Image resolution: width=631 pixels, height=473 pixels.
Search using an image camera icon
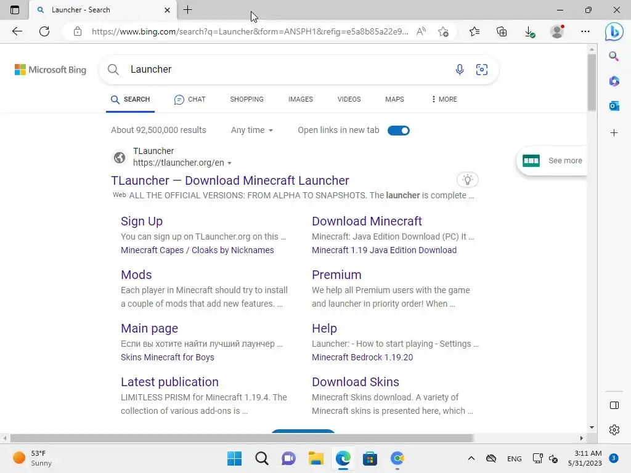click(x=482, y=70)
